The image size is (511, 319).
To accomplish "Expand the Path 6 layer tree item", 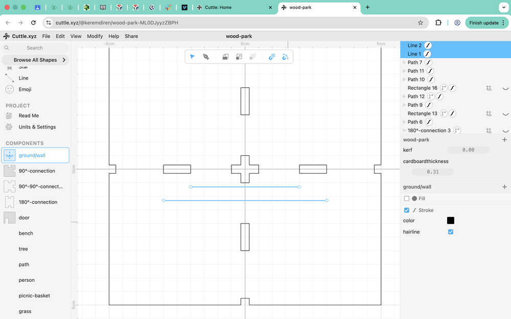I will (x=404, y=122).
